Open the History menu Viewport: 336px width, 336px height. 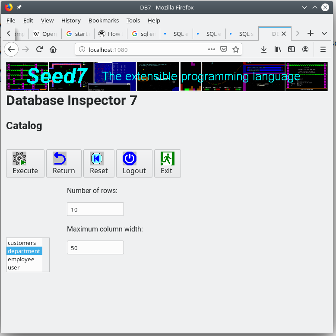[x=71, y=21]
